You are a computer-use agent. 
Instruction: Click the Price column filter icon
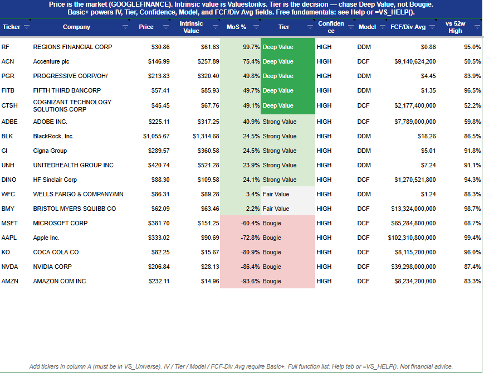[x=166, y=27]
